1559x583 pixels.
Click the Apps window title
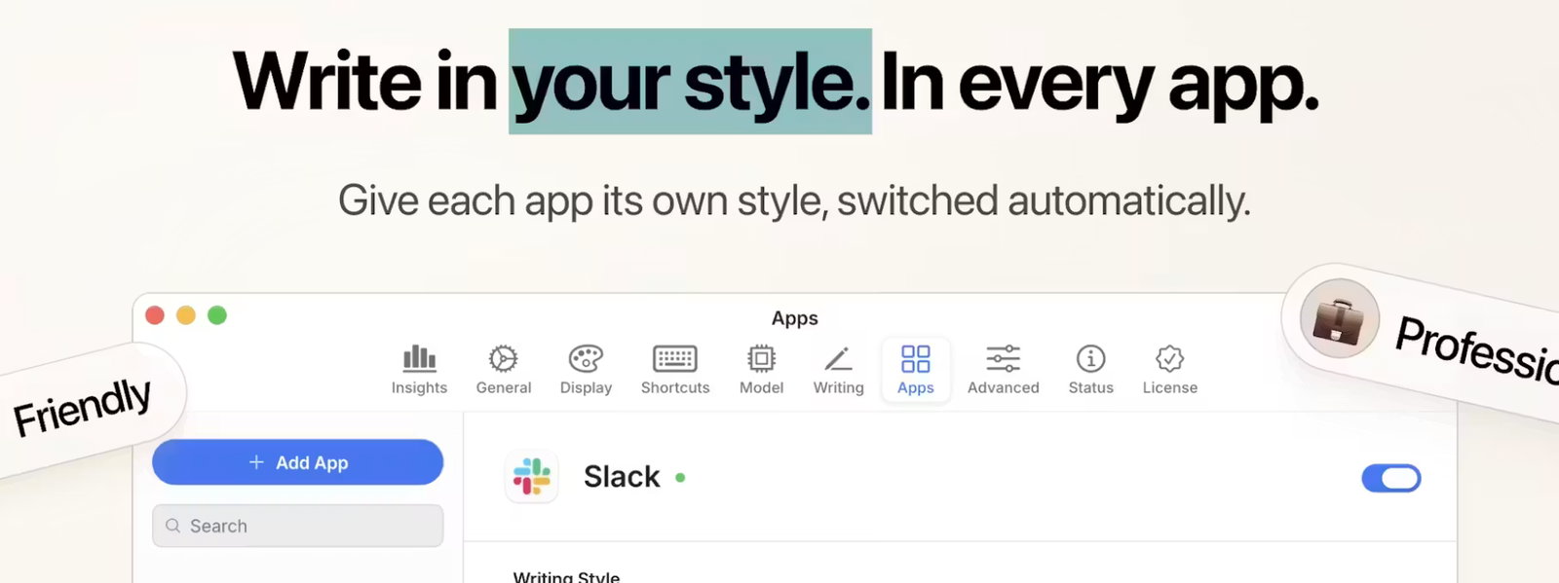coord(795,318)
